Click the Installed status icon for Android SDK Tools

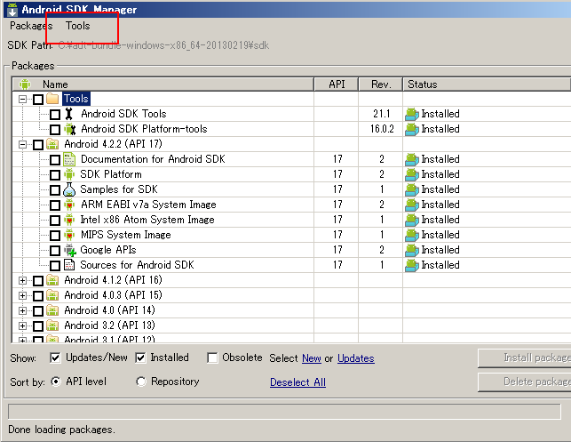click(412, 114)
